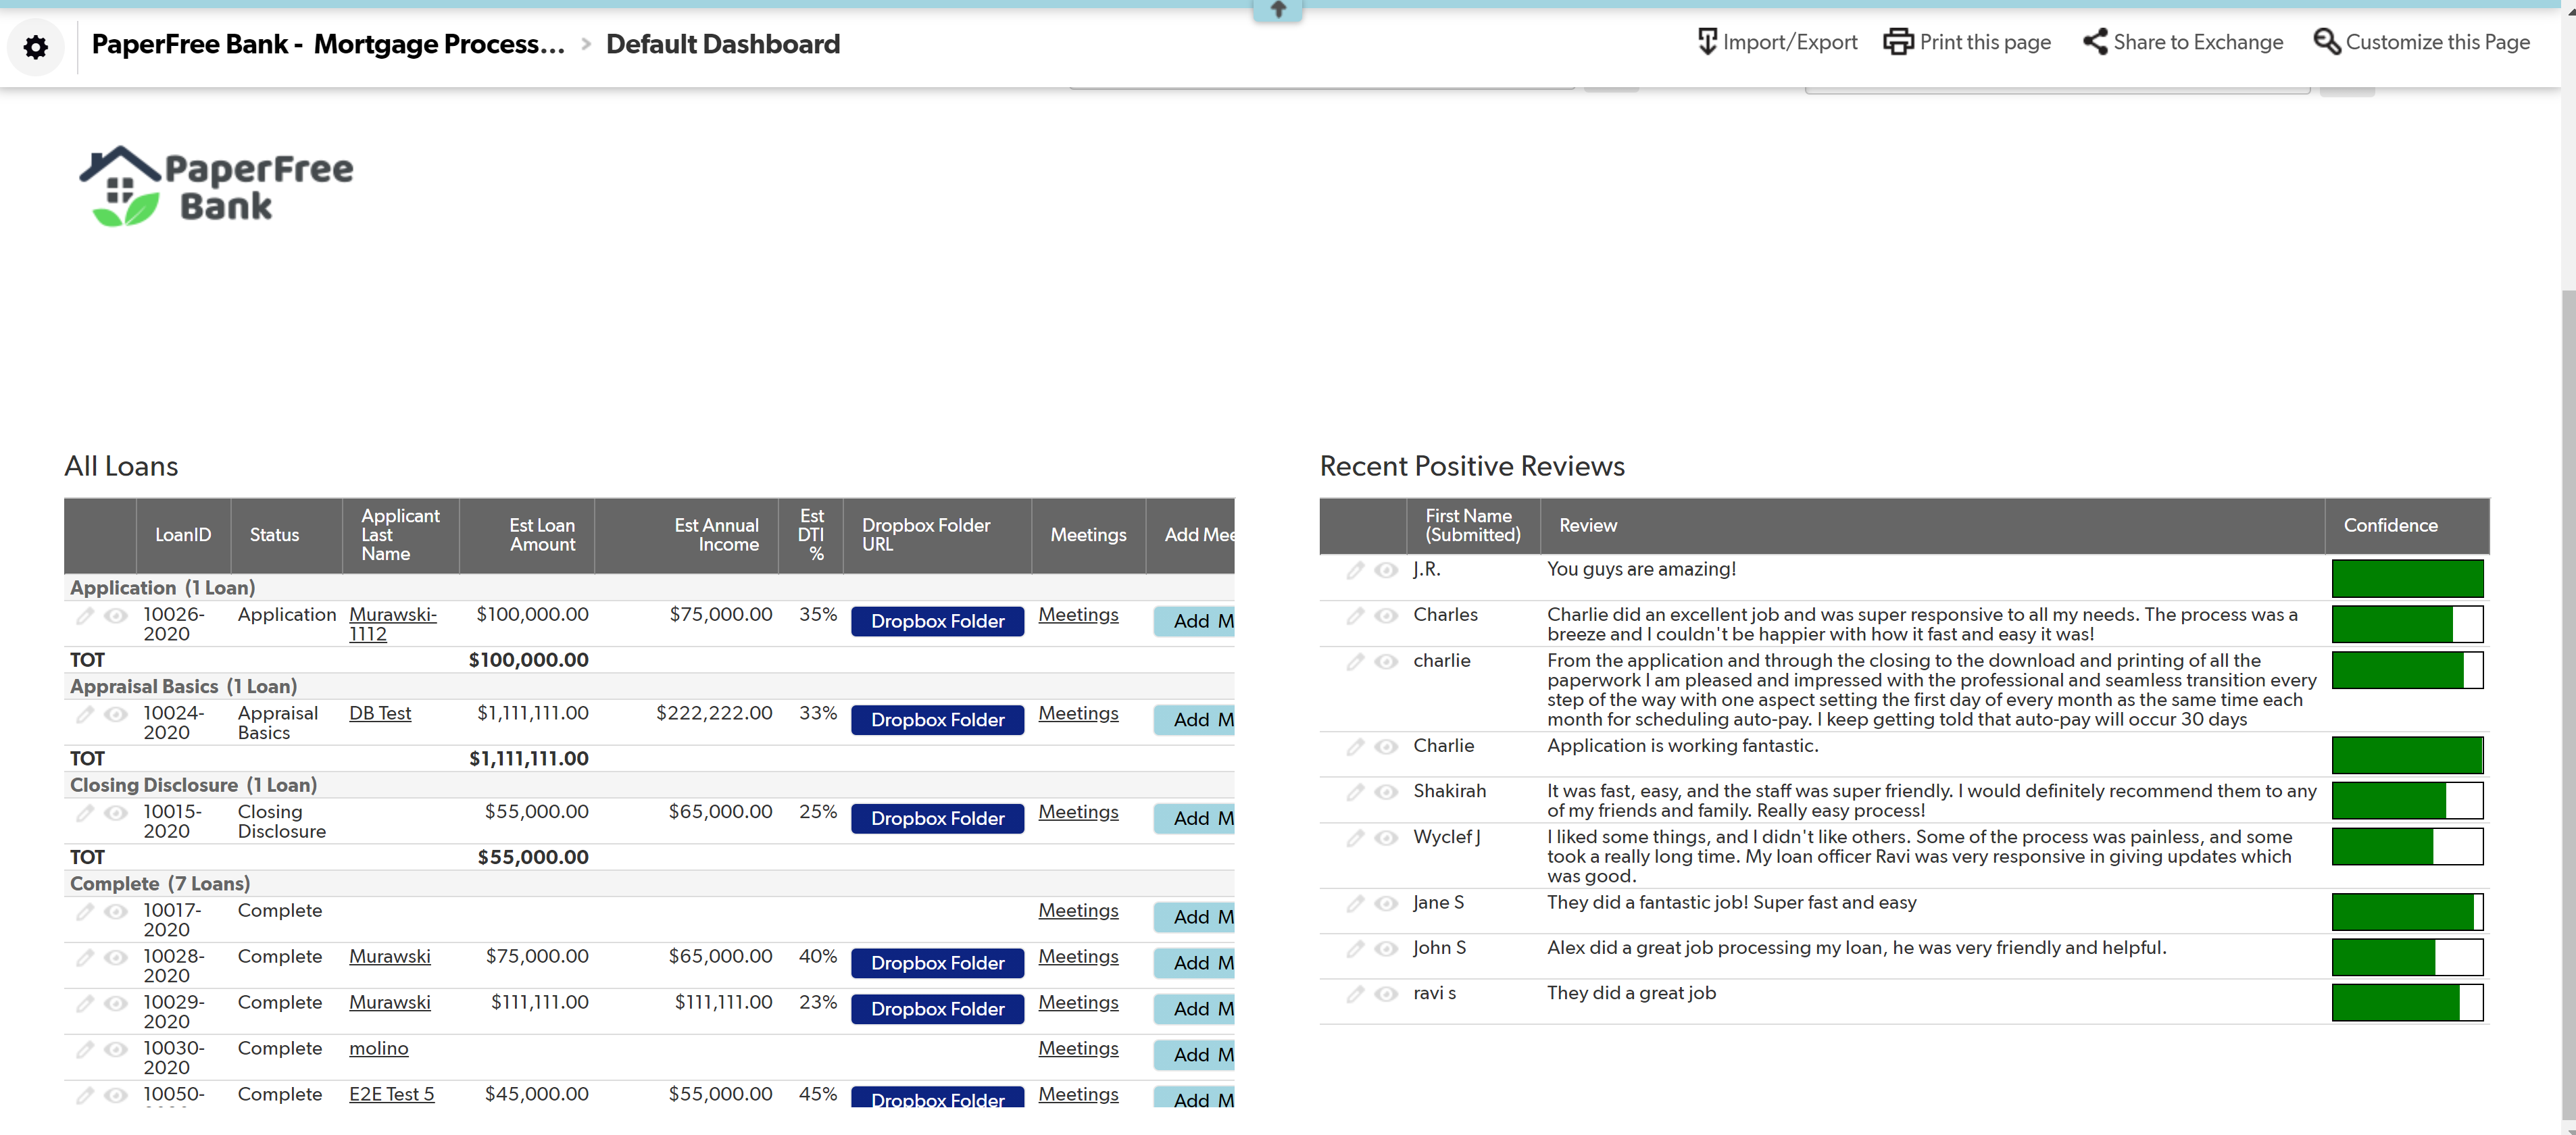Sort by Est Loan Amount column header
The image size is (2576, 1135).
pyautogui.click(x=541, y=535)
